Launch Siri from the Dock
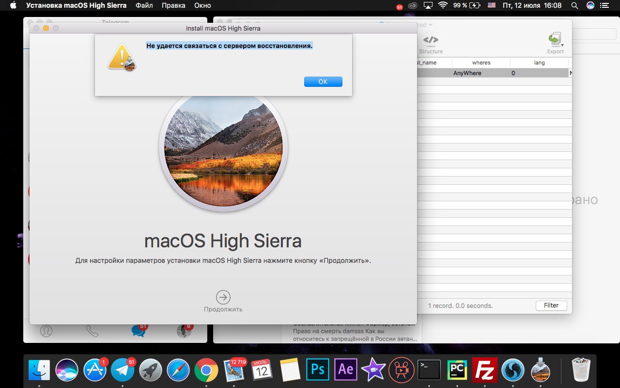This screenshot has width=620, height=388. 67,371
